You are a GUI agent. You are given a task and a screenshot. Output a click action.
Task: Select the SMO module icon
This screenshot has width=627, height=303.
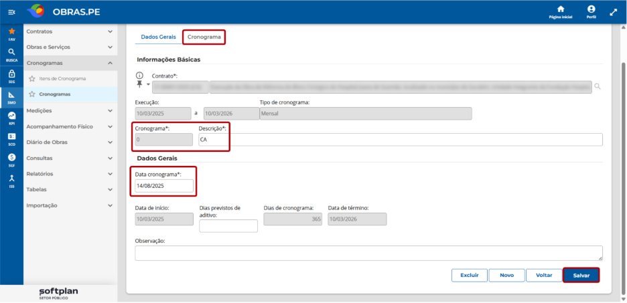[x=11, y=97]
